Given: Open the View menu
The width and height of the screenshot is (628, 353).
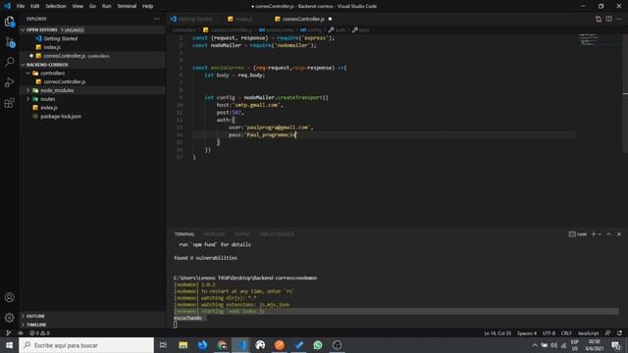Looking at the screenshot, I should (x=78, y=6).
